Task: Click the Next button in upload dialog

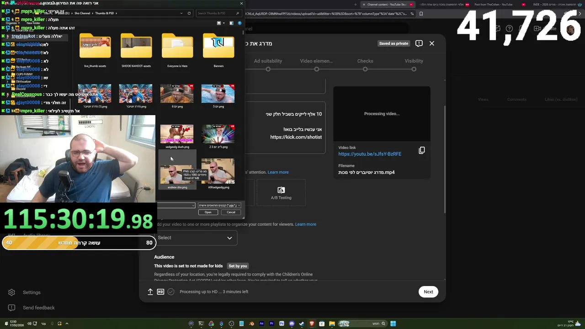Action: pos(428,292)
